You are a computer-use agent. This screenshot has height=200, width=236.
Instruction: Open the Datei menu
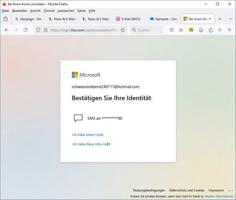[x=5, y=11]
